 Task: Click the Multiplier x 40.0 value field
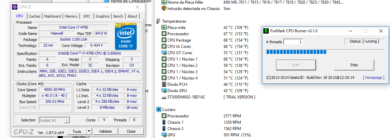(x=54, y=96)
